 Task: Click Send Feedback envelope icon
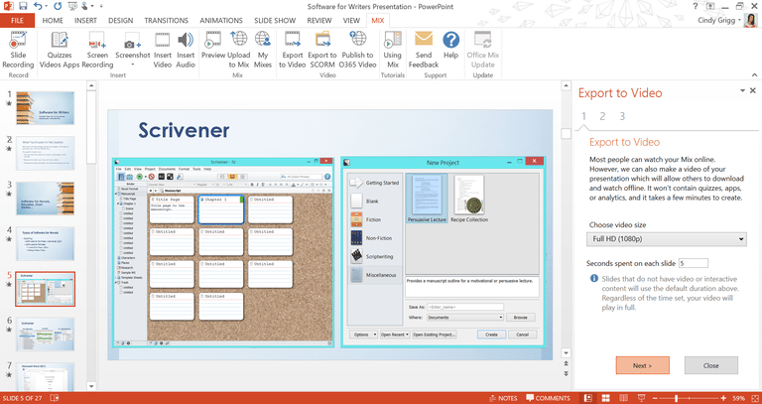point(424,39)
